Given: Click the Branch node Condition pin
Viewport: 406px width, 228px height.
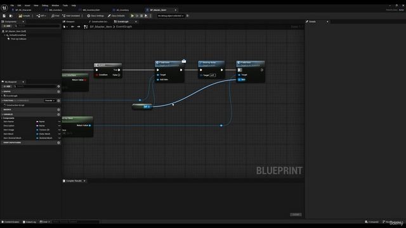Looking at the screenshot, I should click(97, 75).
